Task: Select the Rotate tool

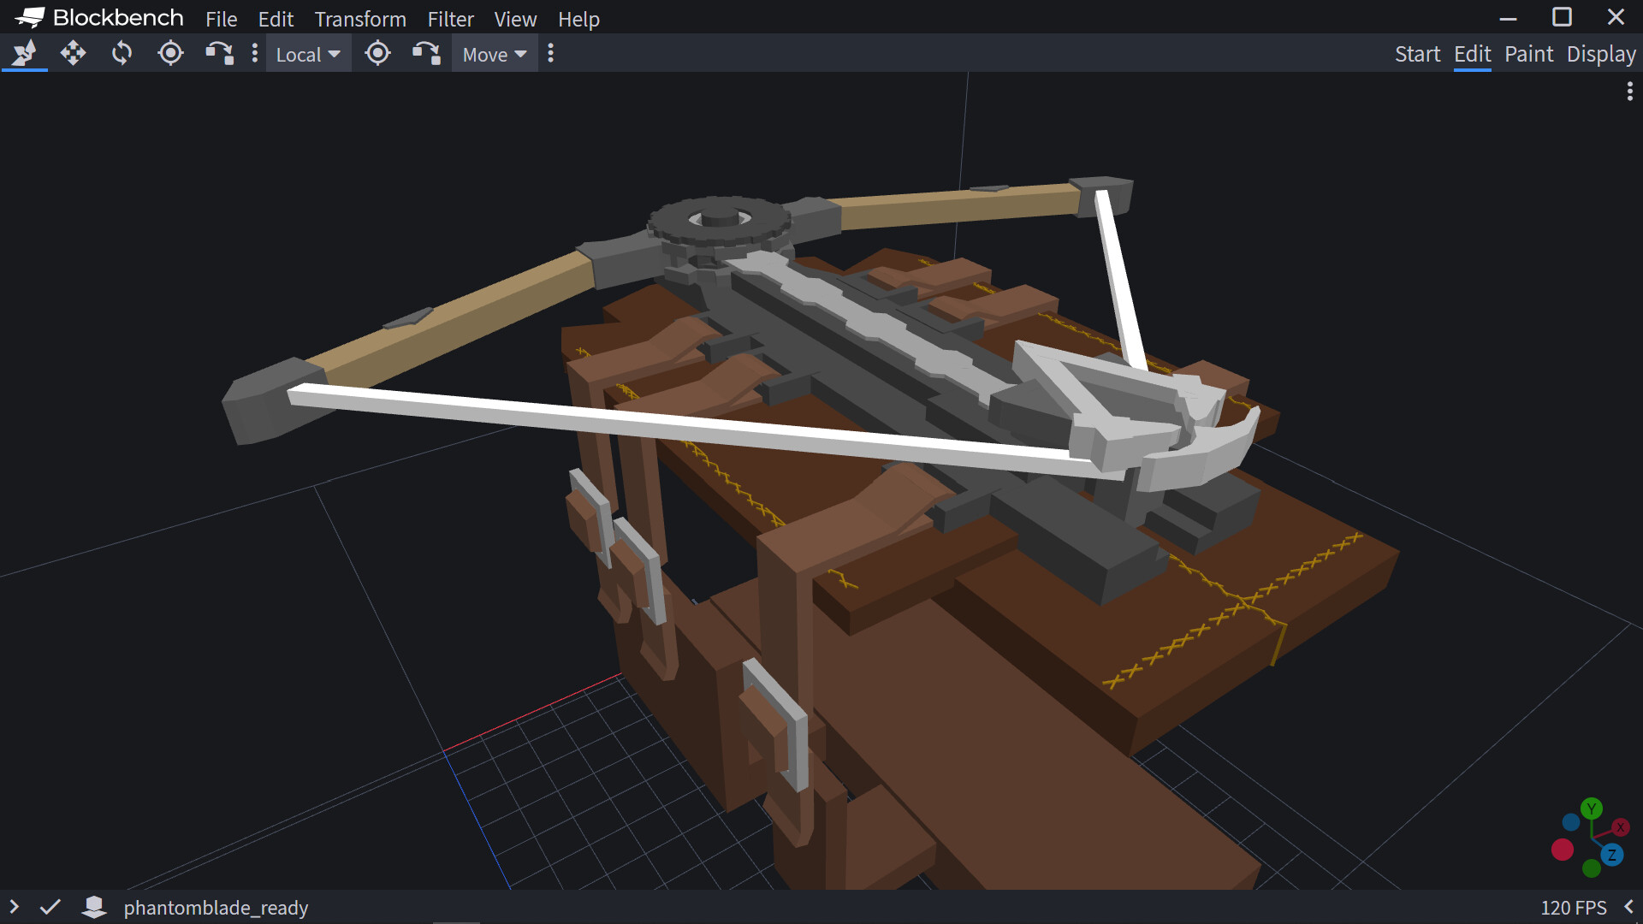Action: (122, 54)
